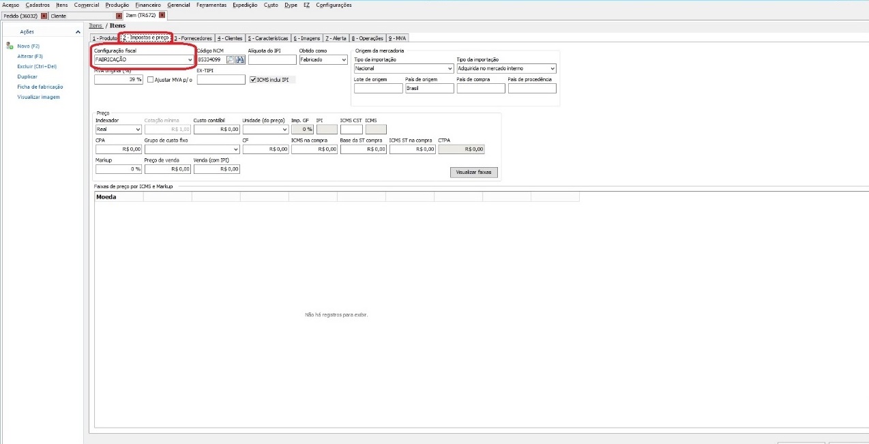The image size is (869, 444).
Task: Switch to the 4 - Clientes tab
Action: 230,38
